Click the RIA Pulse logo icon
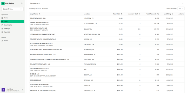 point(3,3)
